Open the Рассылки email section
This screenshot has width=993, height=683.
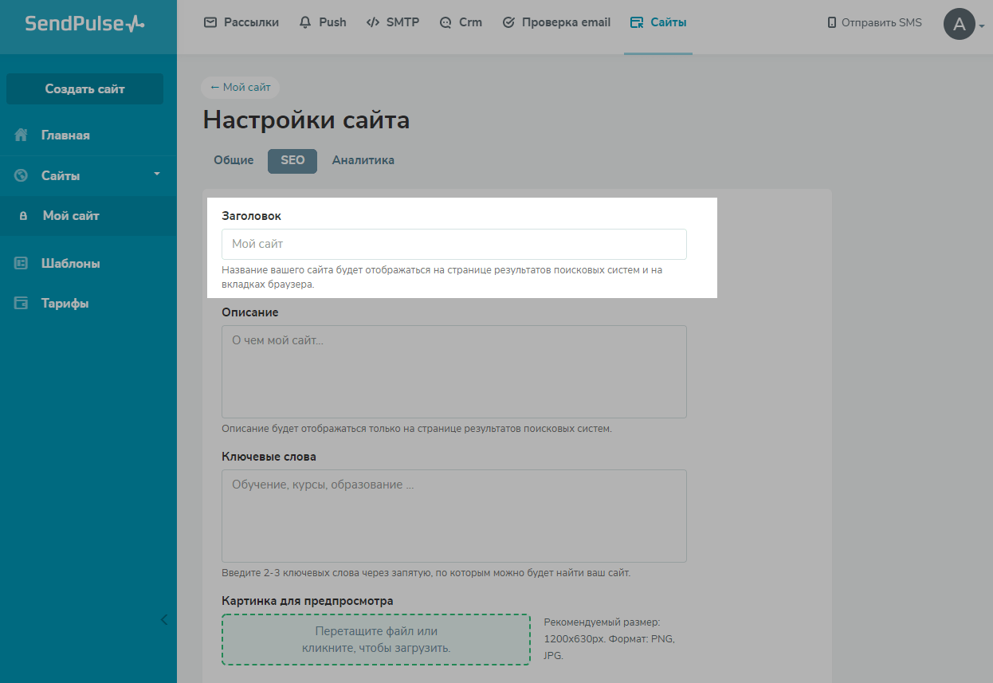point(241,22)
